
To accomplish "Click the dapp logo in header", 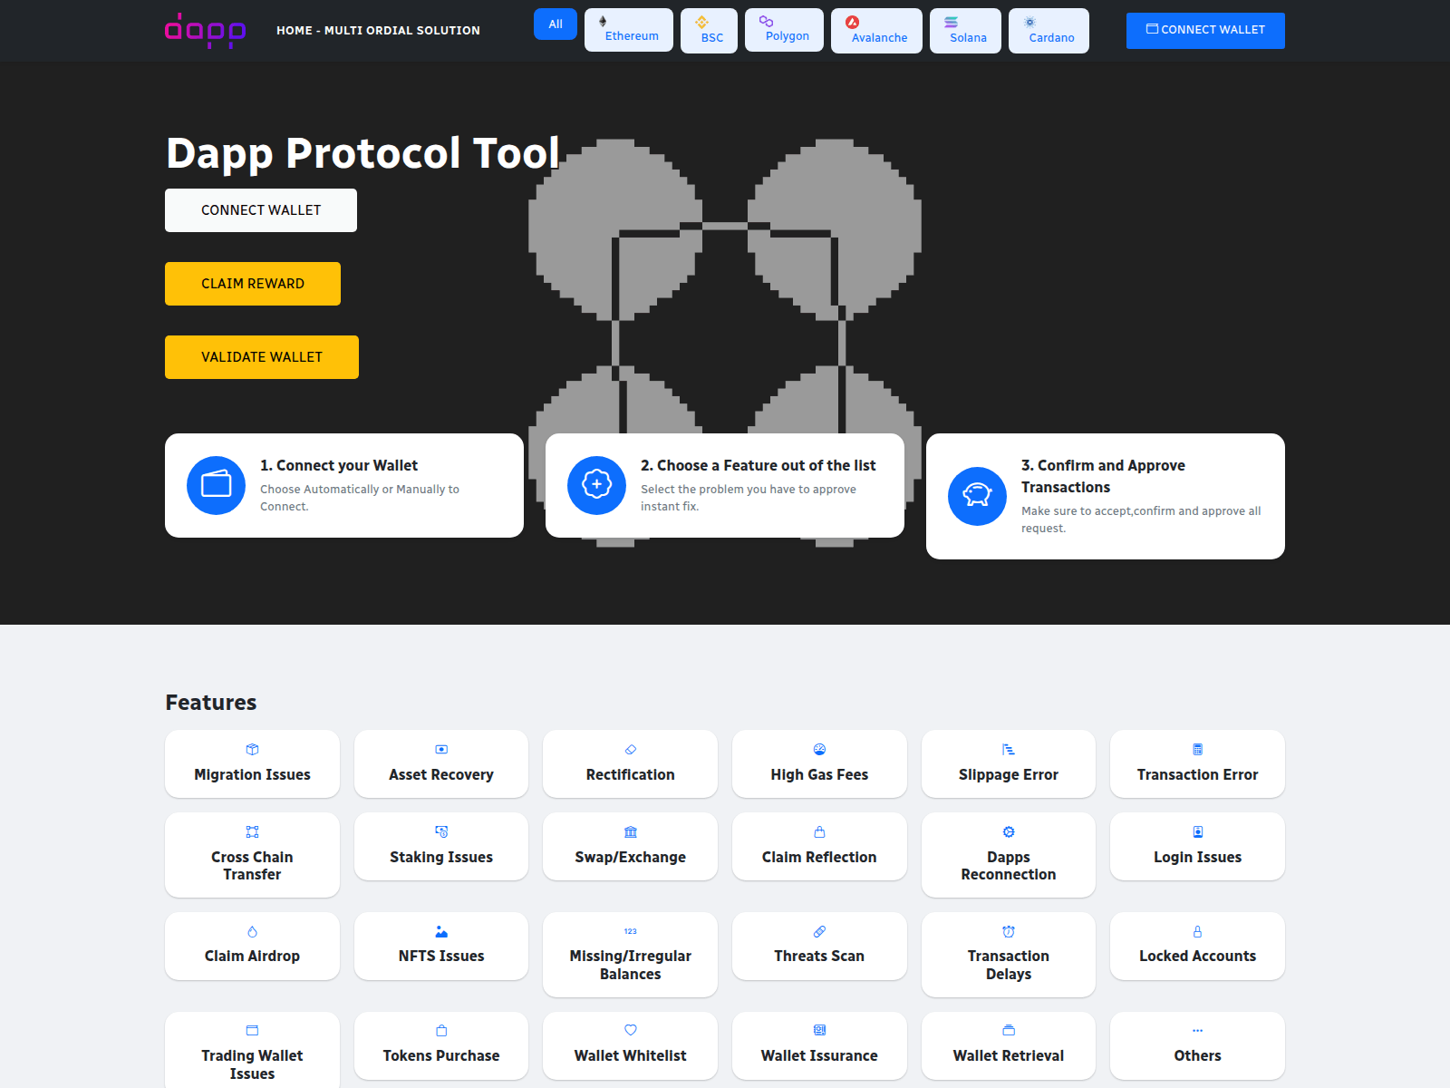I will (206, 30).
